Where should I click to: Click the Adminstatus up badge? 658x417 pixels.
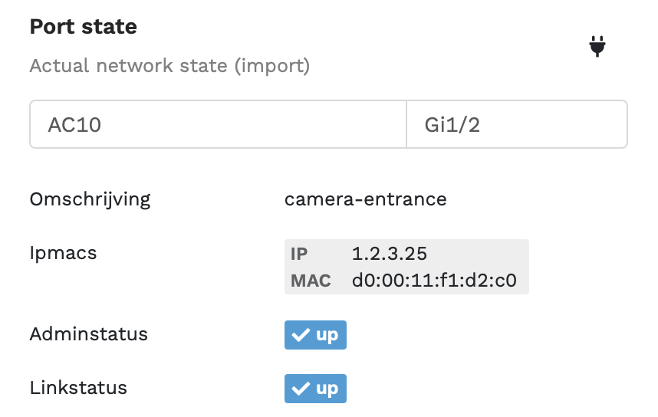coord(315,335)
